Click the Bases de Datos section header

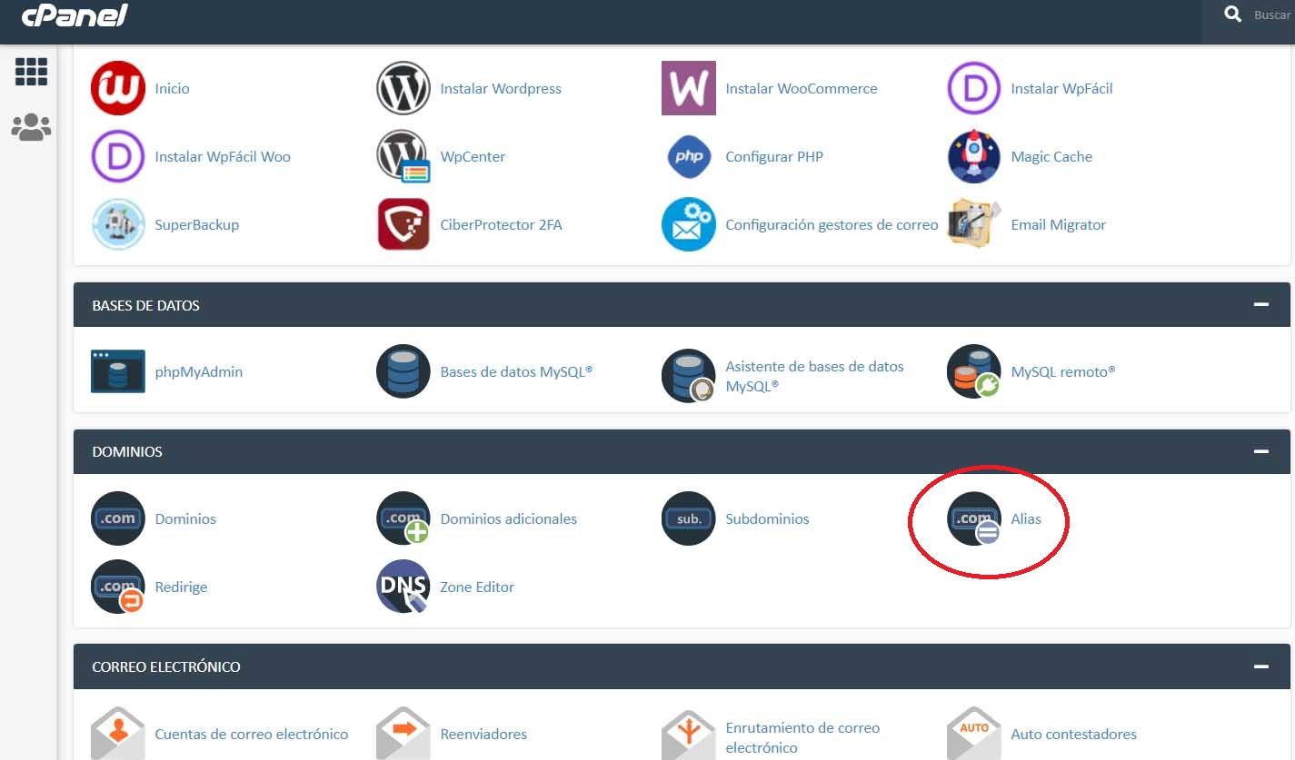[x=682, y=305]
